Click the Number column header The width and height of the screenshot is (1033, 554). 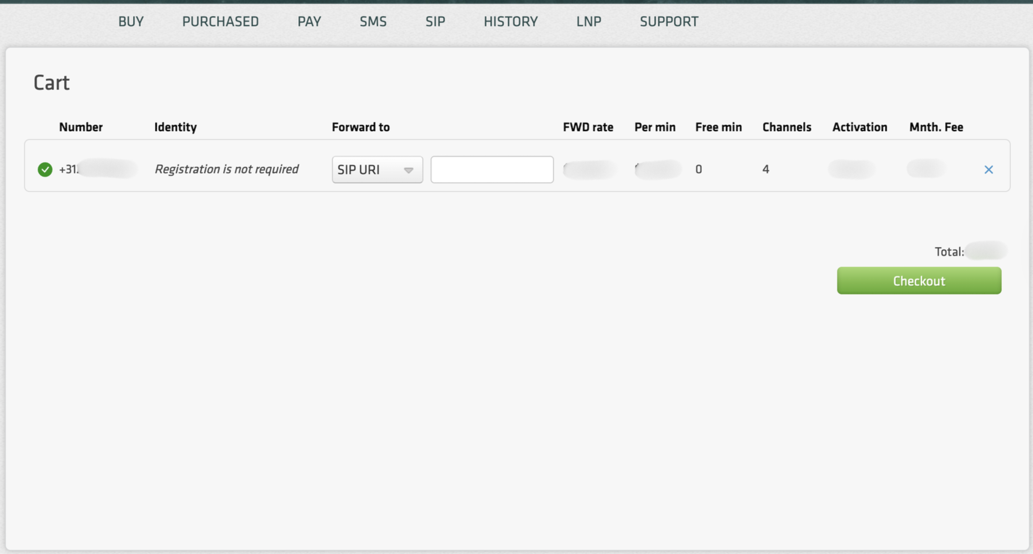pos(81,127)
